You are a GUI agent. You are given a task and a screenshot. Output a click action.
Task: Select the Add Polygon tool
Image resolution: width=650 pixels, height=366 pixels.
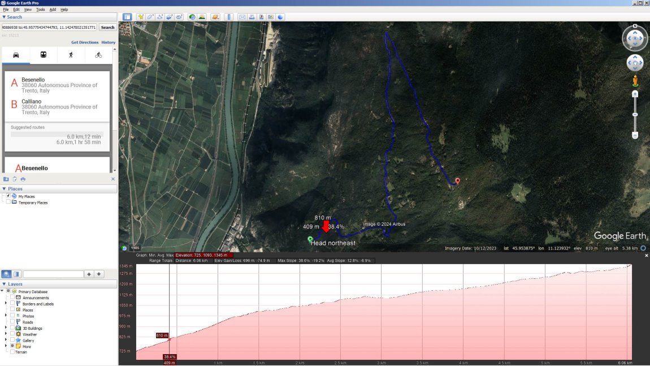[x=150, y=17]
